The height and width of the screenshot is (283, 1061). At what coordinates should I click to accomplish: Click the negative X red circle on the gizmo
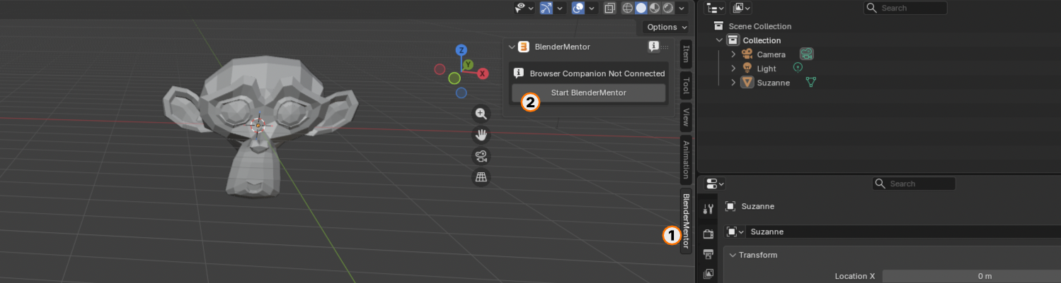coord(440,69)
